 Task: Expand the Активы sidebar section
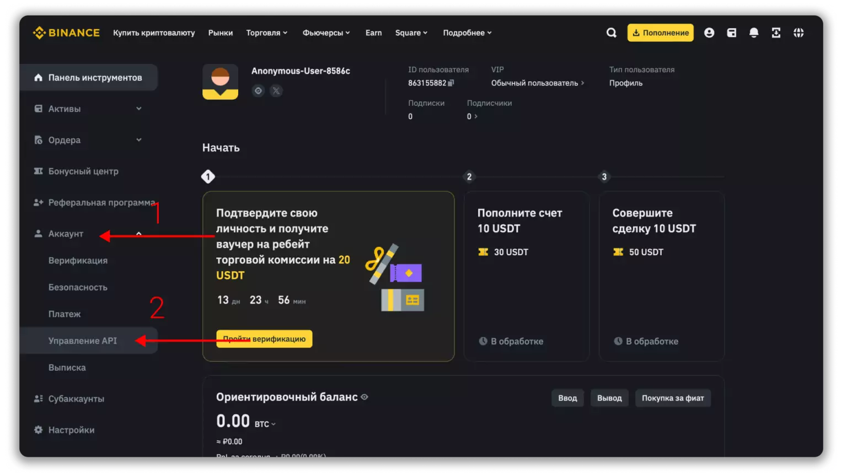(x=89, y=109)
